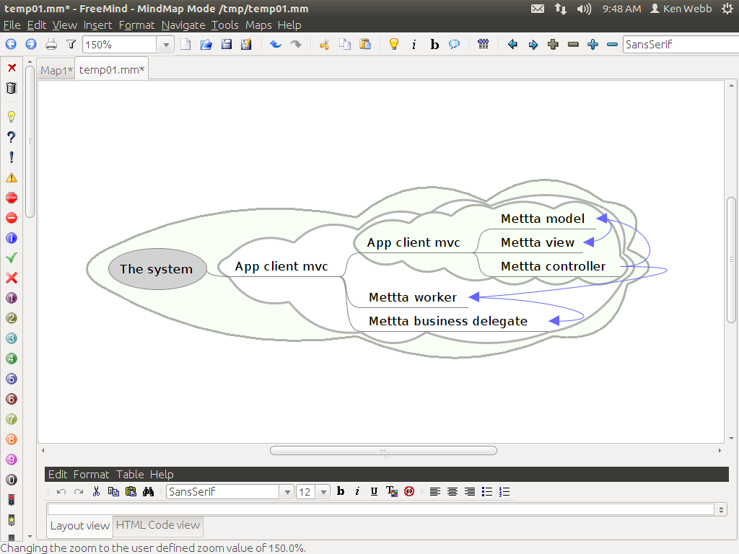Expand the note editor SansSerif font dropdown
Image resolution: width=739 pixels, height=554 pixels.
coord(287,492)
